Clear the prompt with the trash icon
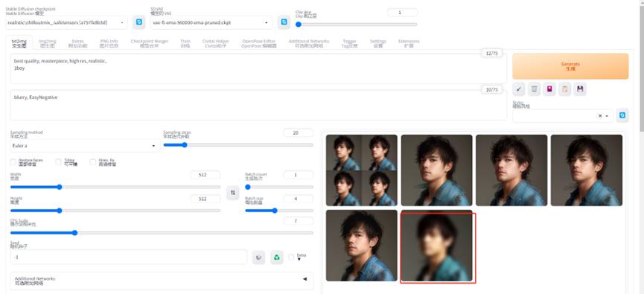This screenshot has height=294, width=644. point(534,89)
